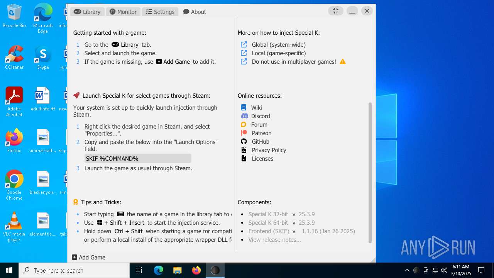Image resolution: width=494 pixels, height=278 pixels.
Task: Open the Monitor tab
Action: 123,12
